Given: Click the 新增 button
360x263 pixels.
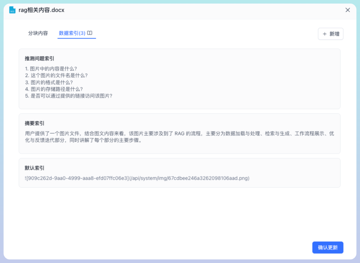Looking at the screenshot, I should 330,34.
